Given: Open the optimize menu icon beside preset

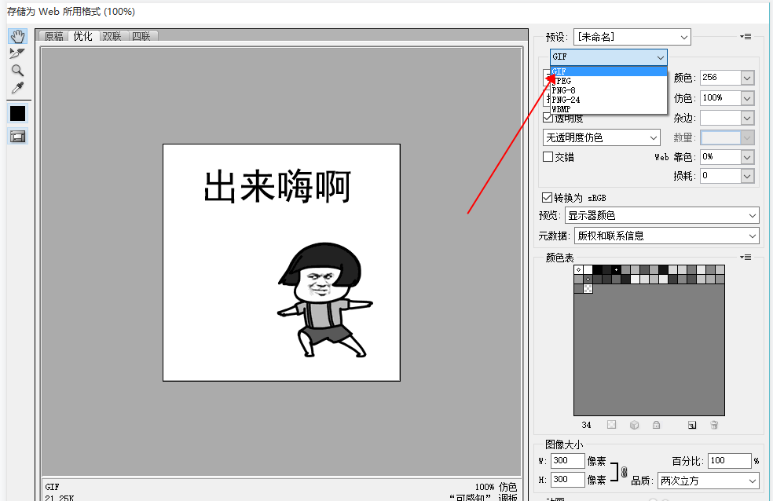Looking at the screenshot, I should click(746, 36).
